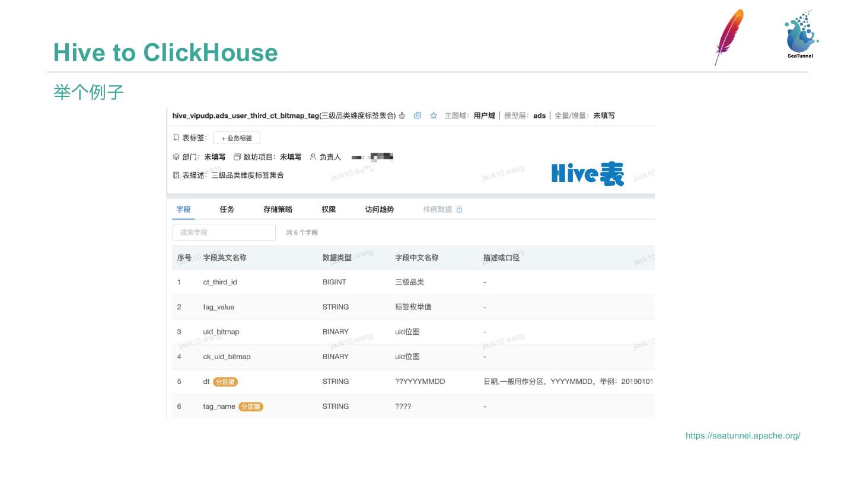Click the 模型层 value ads
Viewport: 854px width, 480px height.
tap(539, 116)
